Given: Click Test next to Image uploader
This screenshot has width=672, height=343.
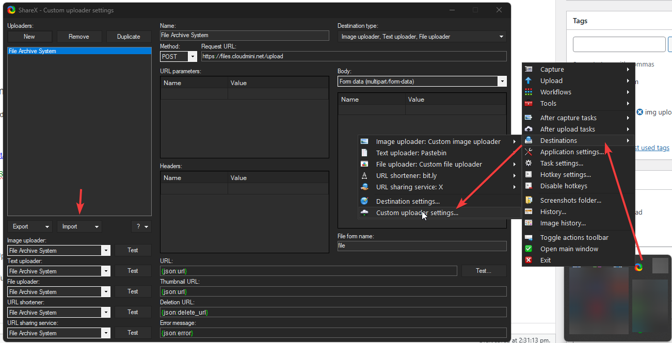Looking at the screenshot, I should click(133, 250).
